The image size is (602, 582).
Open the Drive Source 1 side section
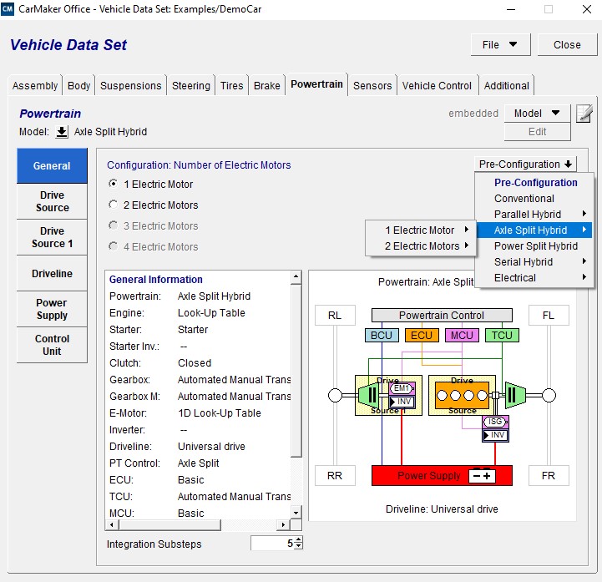[x=52, y=237]
